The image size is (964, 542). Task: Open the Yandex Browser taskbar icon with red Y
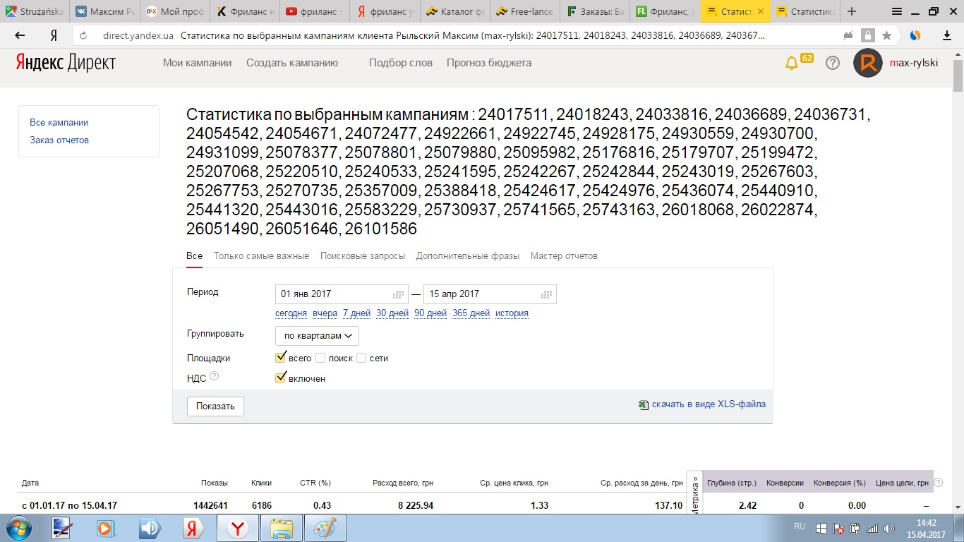(x=239, y=528)
